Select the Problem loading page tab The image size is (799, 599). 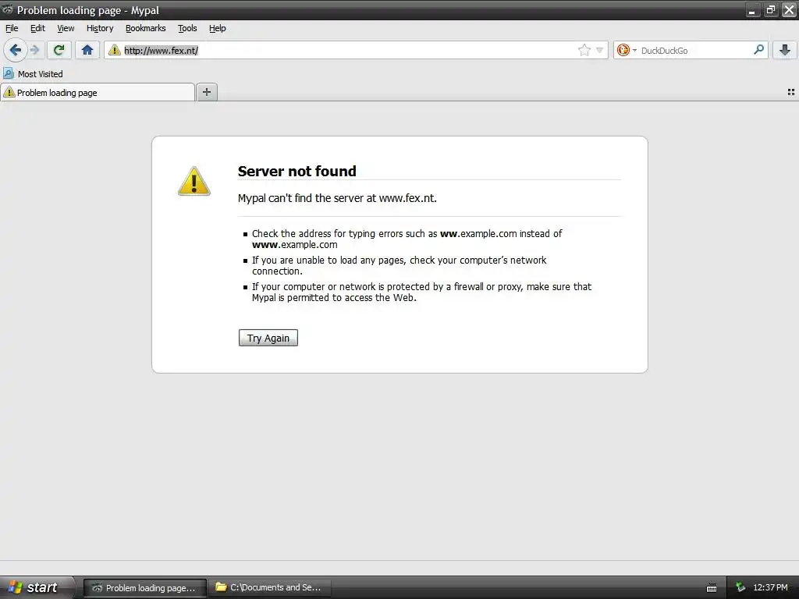[98, 93]
